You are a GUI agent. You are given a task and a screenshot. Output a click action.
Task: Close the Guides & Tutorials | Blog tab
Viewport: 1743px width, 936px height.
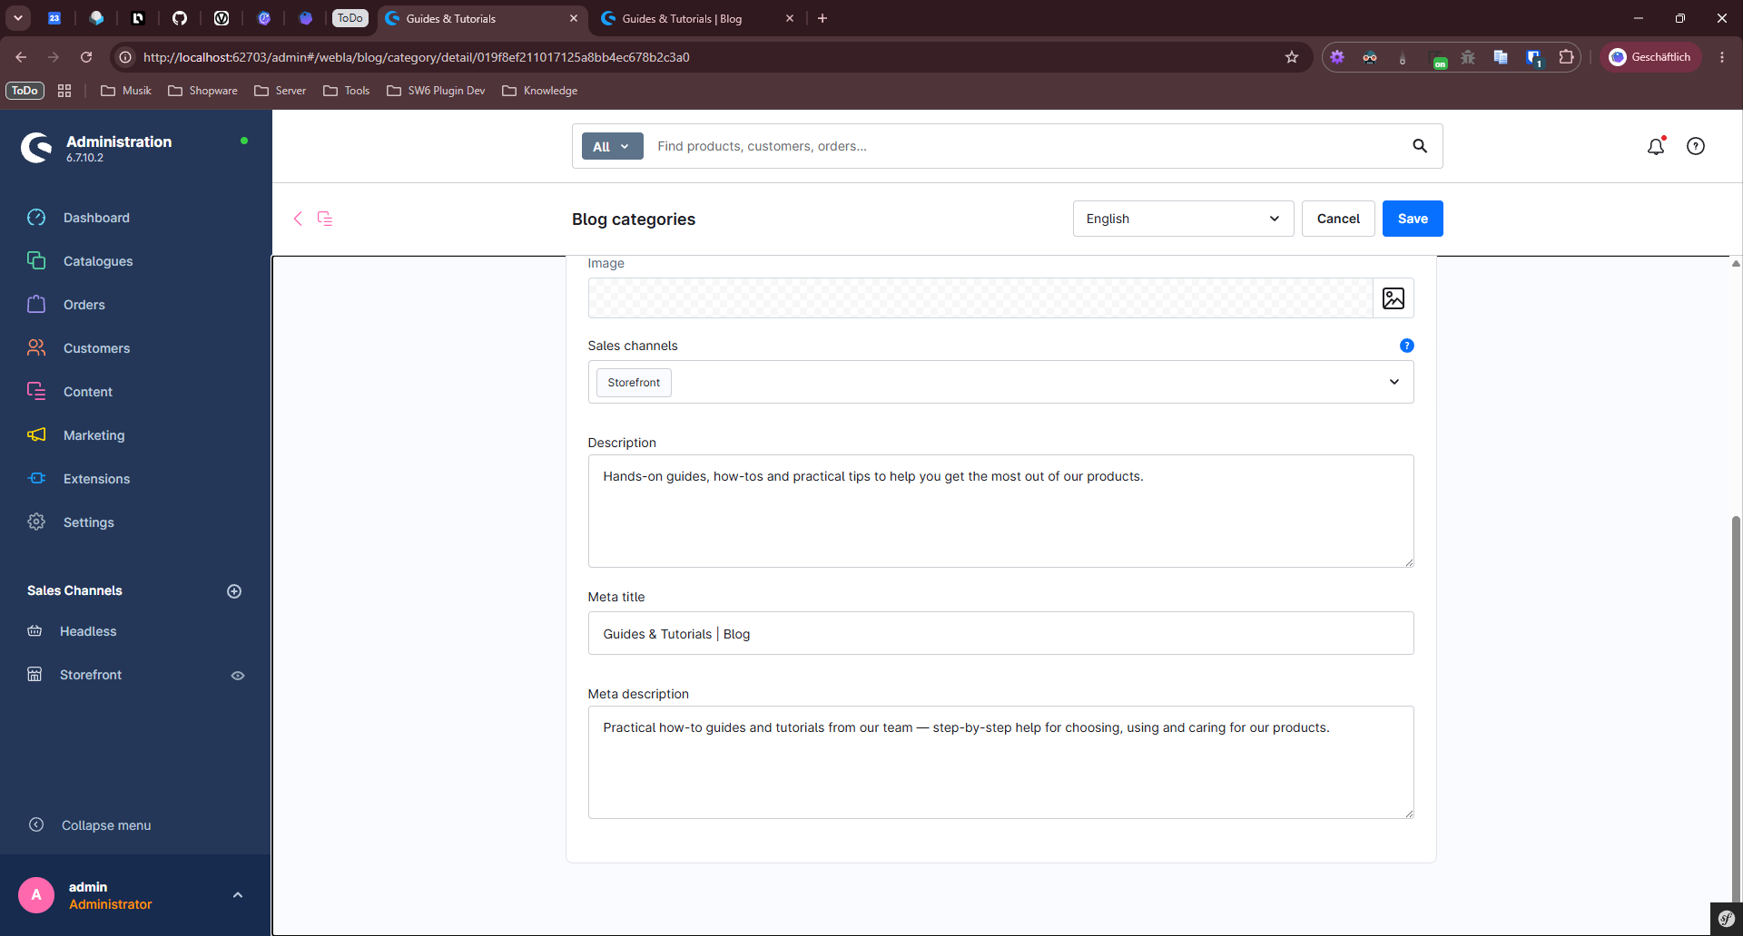coord(790,18)
